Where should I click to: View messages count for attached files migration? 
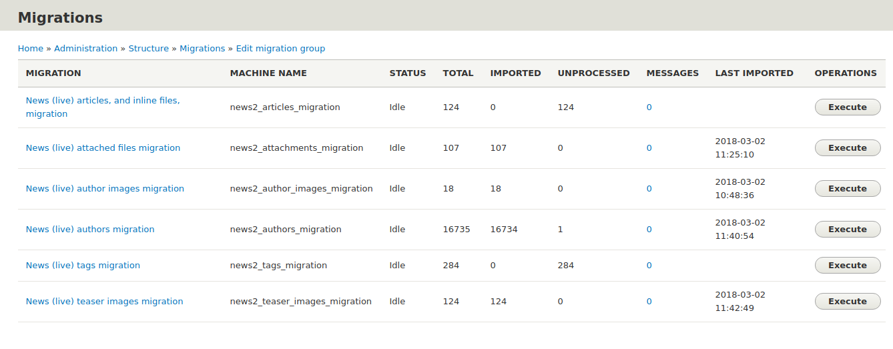pos(649,148)
